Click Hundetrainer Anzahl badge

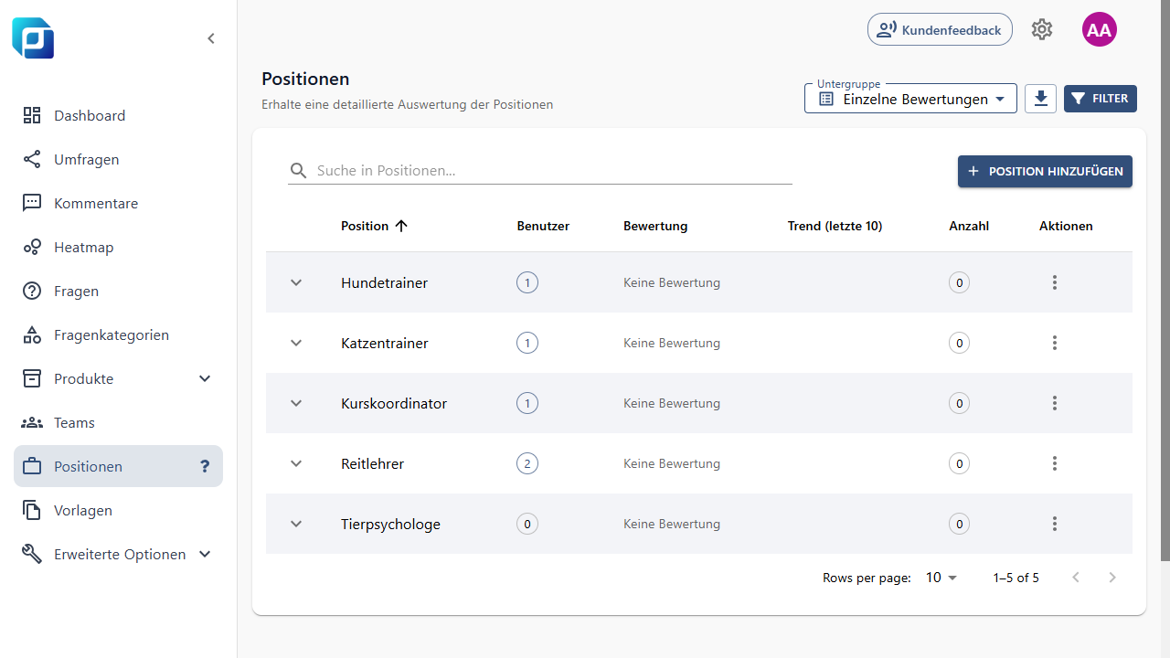tap(959, 282)
